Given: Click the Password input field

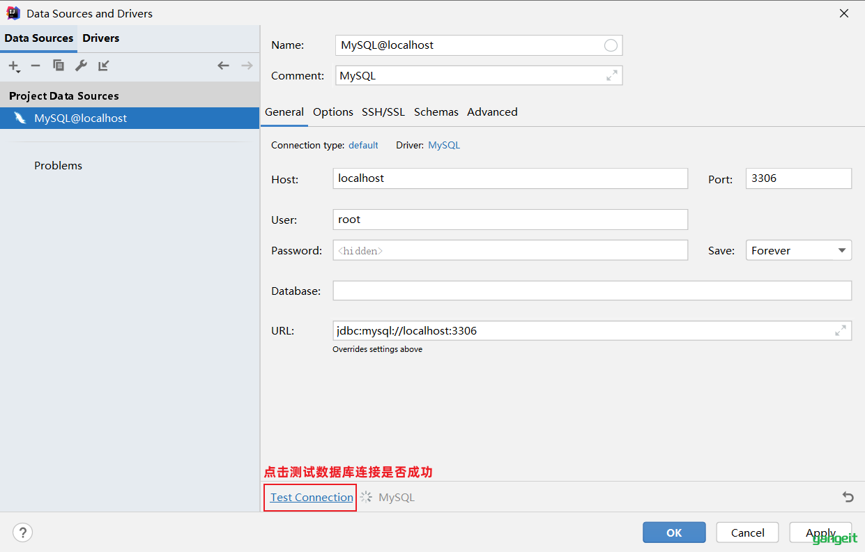Looking at the screenshot, I should [510, 250].
